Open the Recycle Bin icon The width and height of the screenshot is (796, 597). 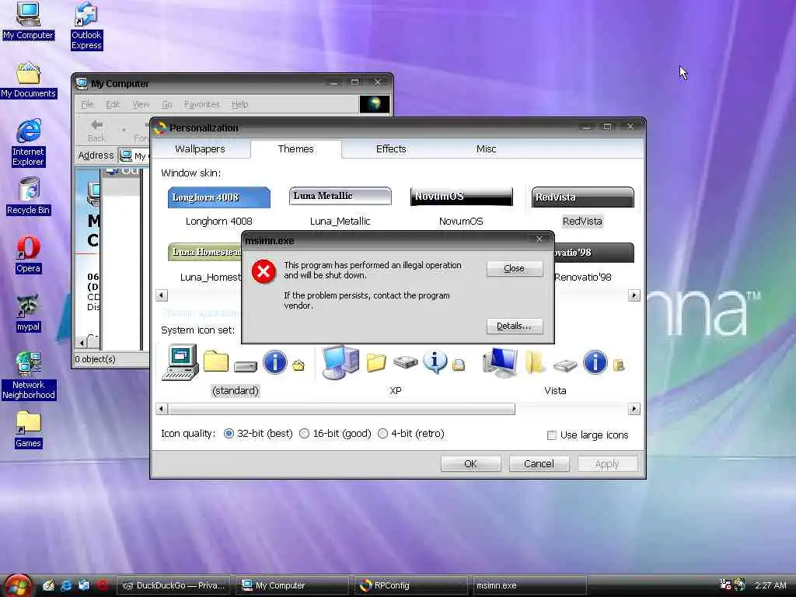click(29, 197)
